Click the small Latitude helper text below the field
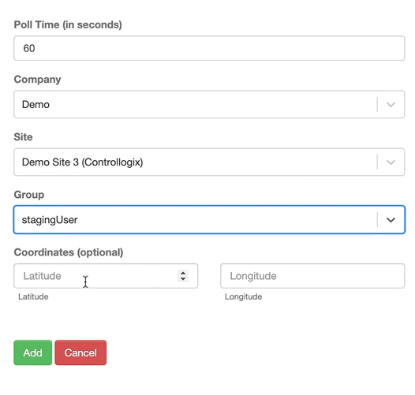Image resolution: width=415 pixels, height=395 pixels. [x=33, y=296]
